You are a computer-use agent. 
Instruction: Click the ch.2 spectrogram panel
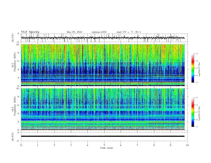pyautogui.click(x=103, y=109)
